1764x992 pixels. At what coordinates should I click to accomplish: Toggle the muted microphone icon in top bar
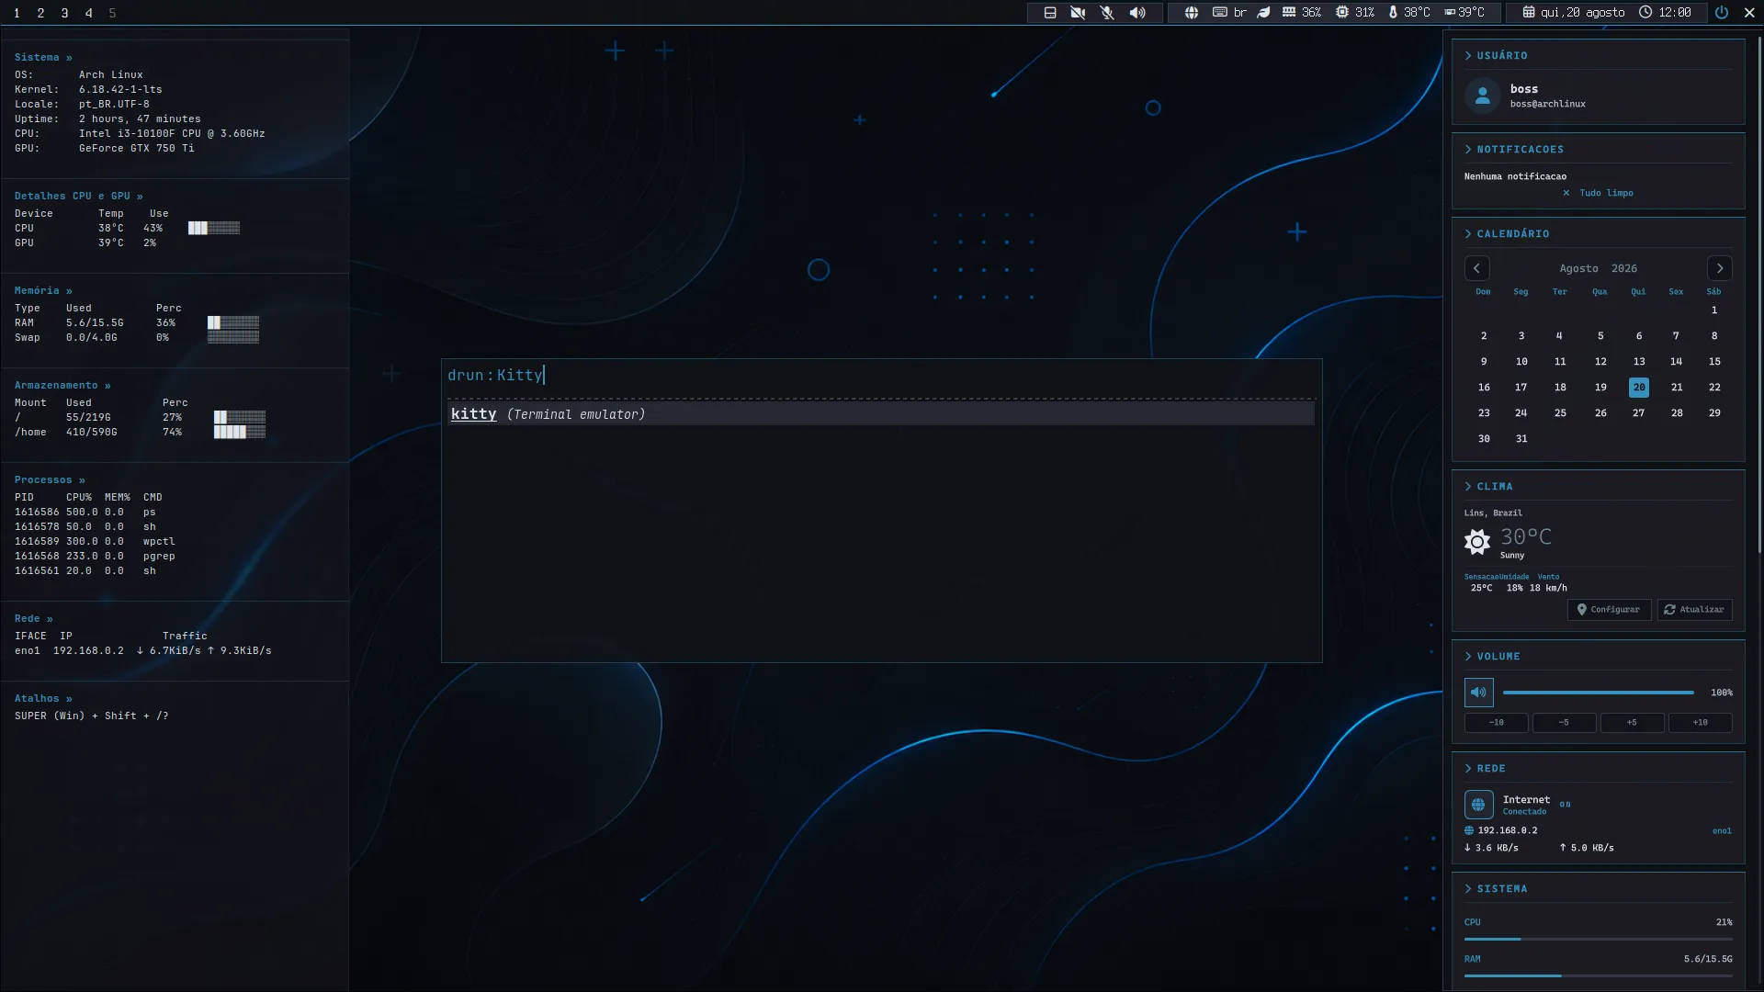pos(1107,13)
